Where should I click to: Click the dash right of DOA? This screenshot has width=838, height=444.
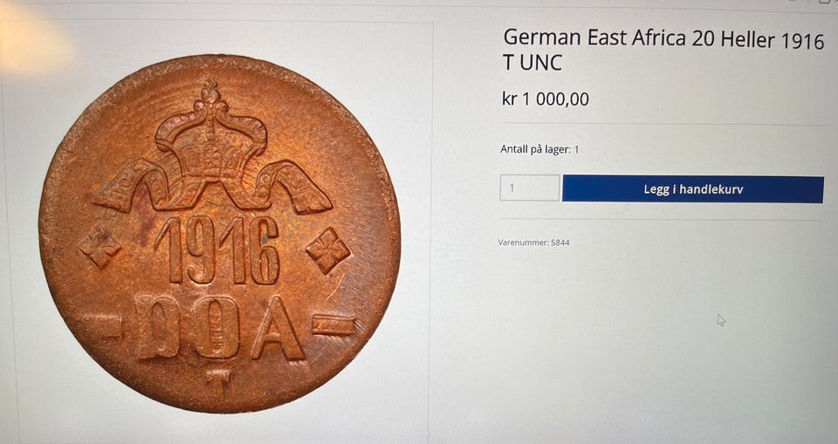(334, 326)
